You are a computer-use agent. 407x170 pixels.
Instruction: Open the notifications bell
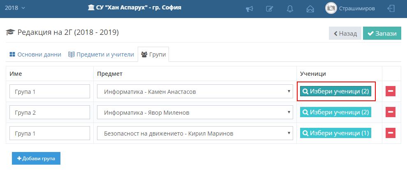pyautogui.click(x=290, y=9)
